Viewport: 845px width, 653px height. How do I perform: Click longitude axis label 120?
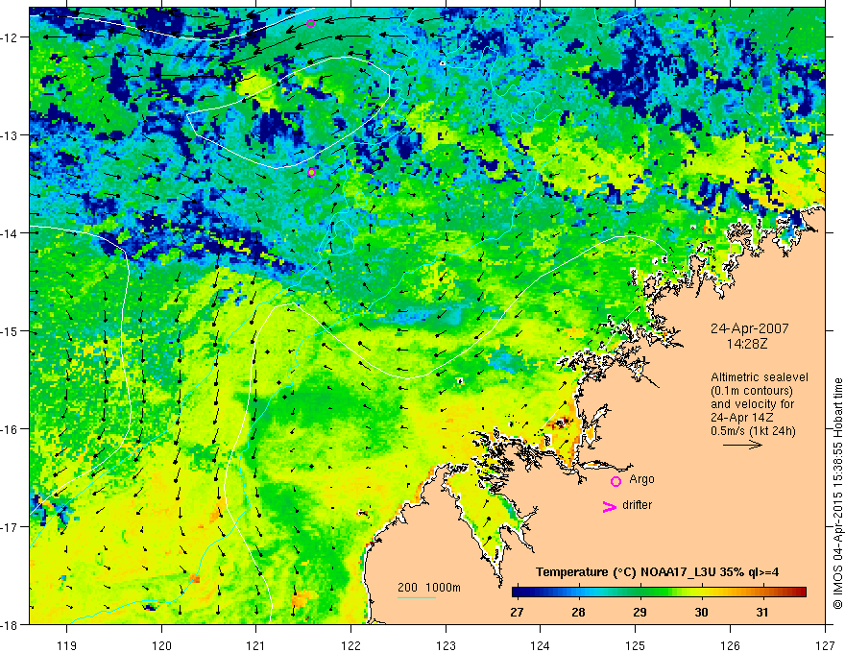(161, 645)
